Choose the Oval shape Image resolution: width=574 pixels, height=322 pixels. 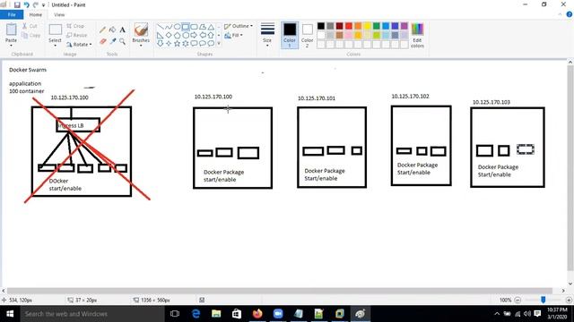click(178, 27)
